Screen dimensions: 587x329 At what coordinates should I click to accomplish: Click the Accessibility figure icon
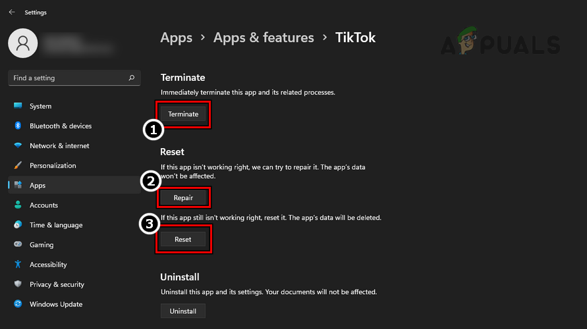point(18,265)
